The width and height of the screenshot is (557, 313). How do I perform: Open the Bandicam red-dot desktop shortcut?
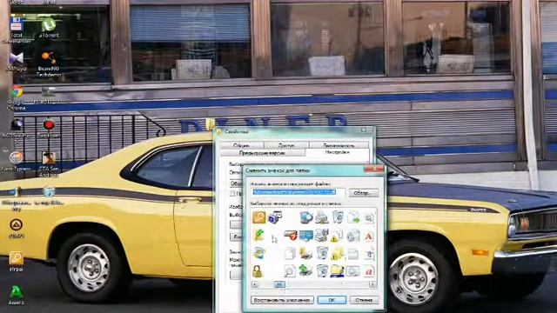point(49,128)
